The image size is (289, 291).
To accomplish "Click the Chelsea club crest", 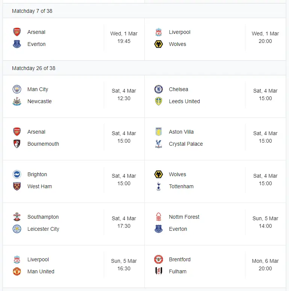I will click(159, 89).
